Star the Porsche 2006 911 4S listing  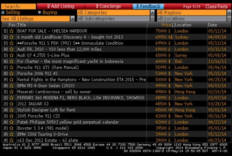click(11, 74)
